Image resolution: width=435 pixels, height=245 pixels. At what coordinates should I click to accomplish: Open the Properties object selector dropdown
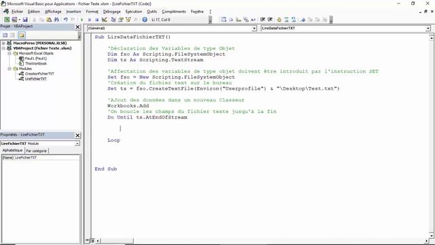pos(77,144)
